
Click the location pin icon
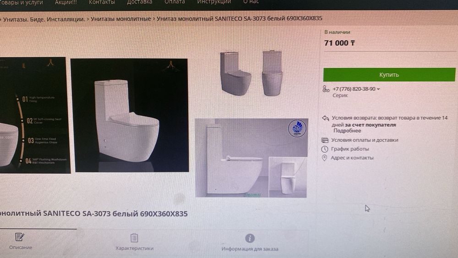(324, 158)
